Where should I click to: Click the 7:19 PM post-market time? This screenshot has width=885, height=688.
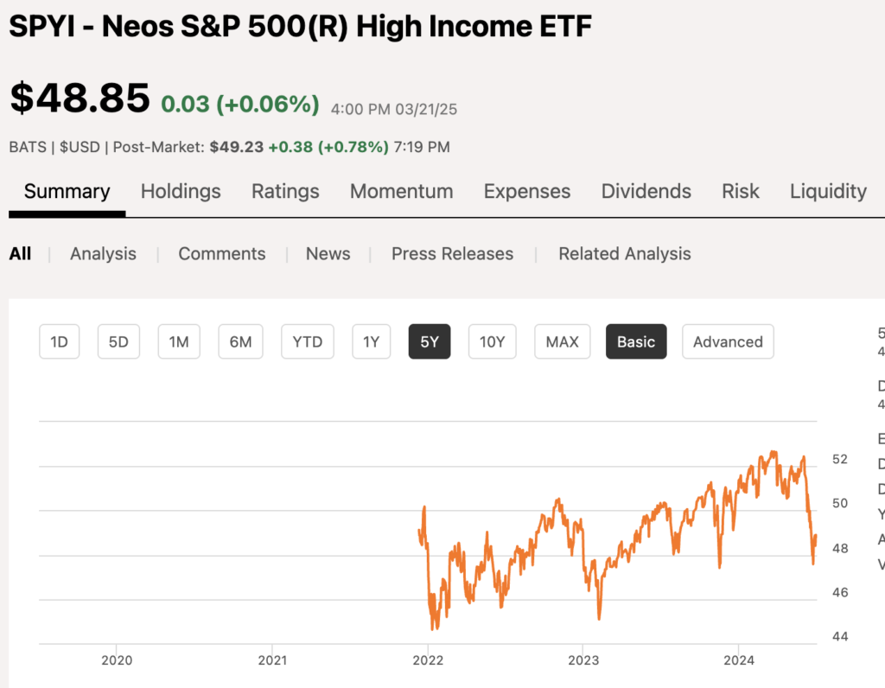click(422, 147)
